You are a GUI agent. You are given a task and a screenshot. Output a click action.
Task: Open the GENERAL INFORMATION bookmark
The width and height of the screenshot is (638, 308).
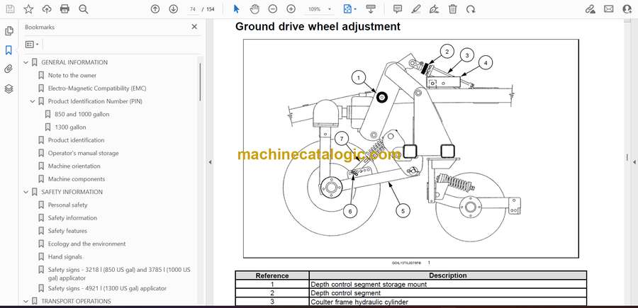click(74, 62)
